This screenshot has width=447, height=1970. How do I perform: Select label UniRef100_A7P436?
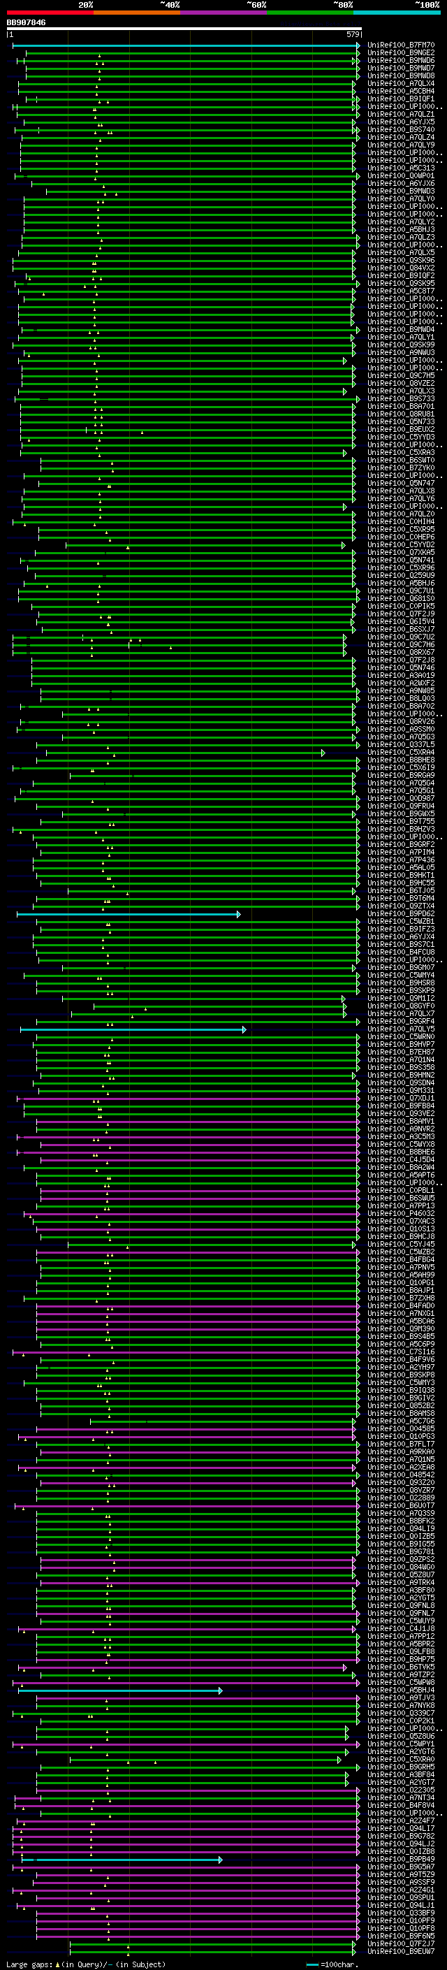coord(401,860)
